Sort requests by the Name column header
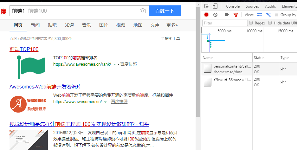297x150 pixels. pyautogui.click(x=227, y=58)
